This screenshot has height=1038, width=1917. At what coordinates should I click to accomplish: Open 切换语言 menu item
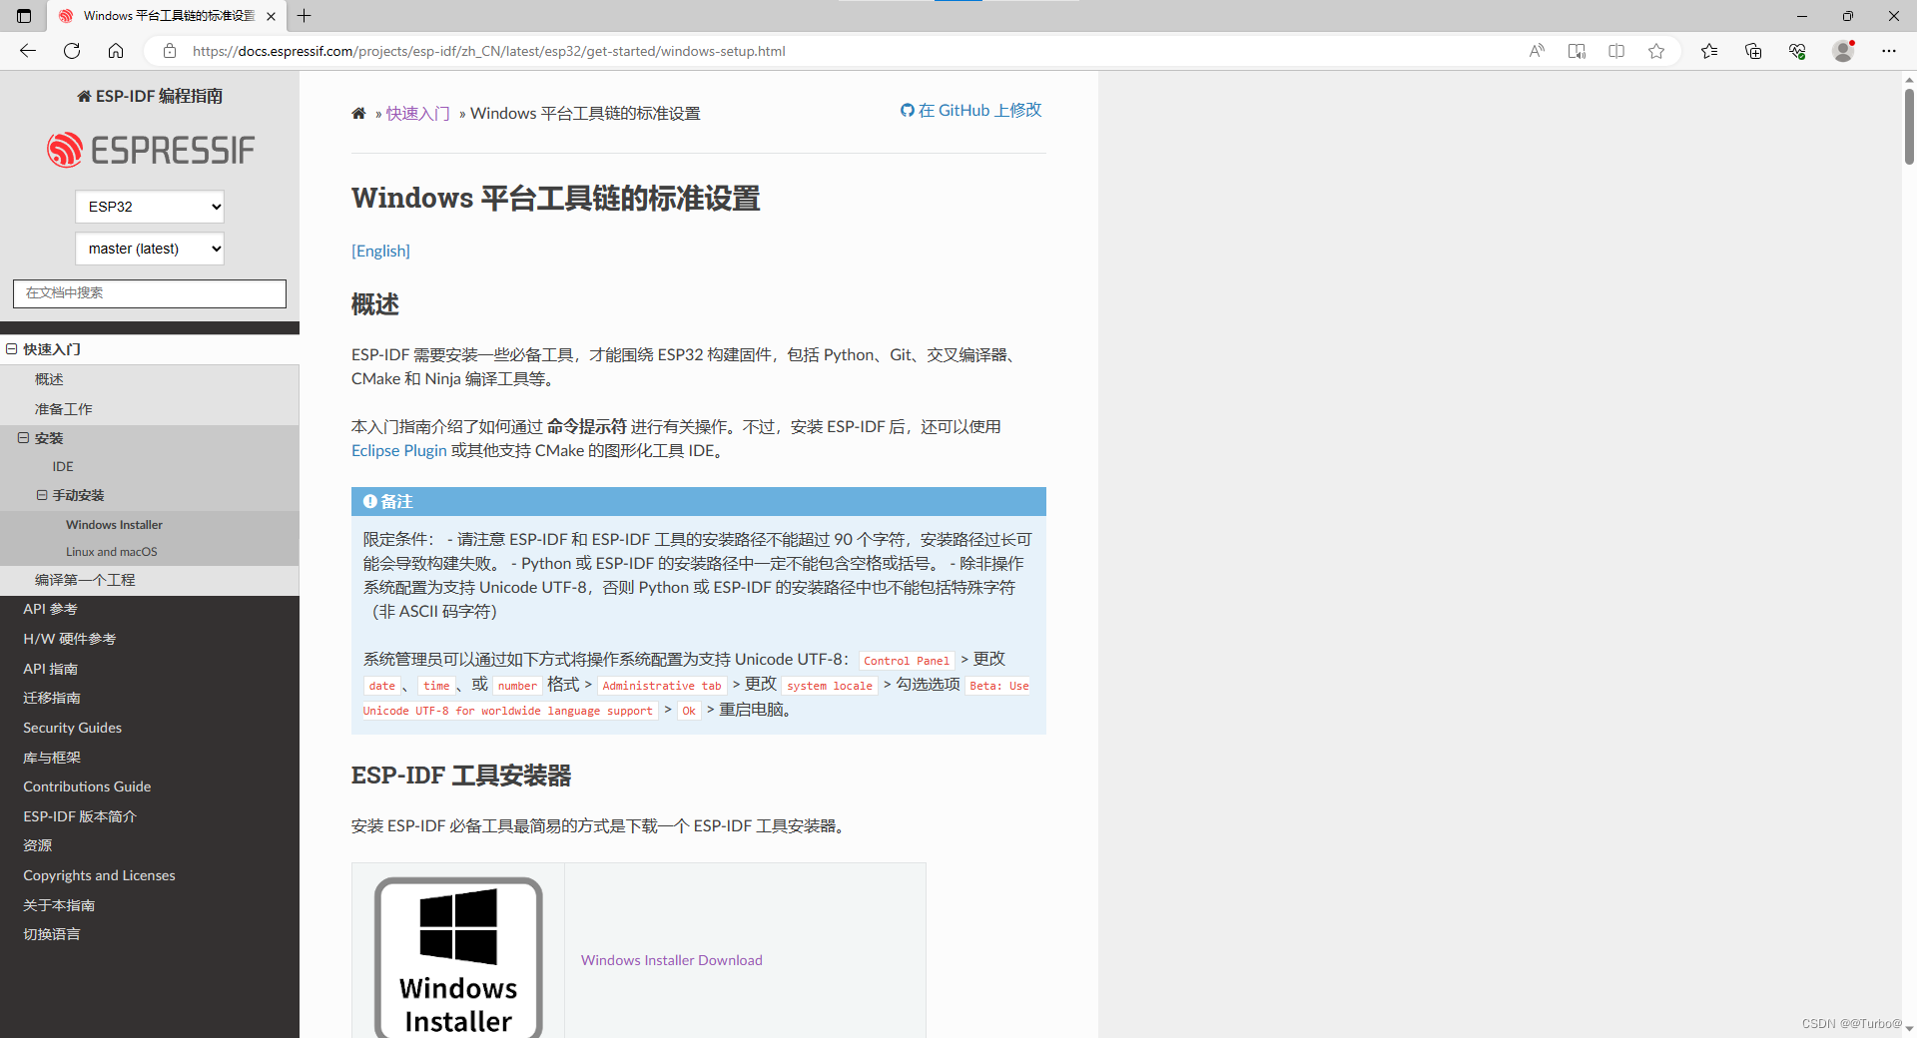pyautogui.click(x=52, y=934)
